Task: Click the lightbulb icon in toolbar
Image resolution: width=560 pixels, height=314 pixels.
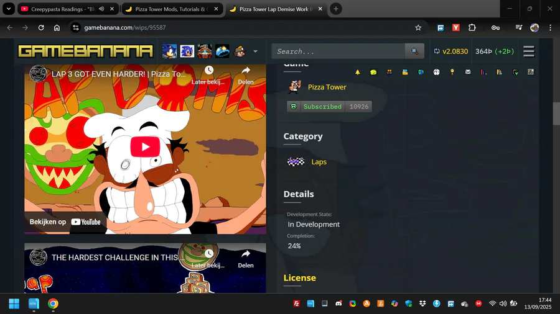Action: [452, 72]
